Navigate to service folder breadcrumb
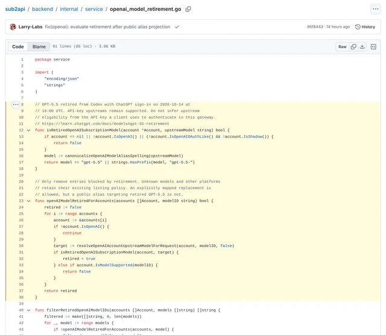Screen dimensions: 386x335 point(94,9)
